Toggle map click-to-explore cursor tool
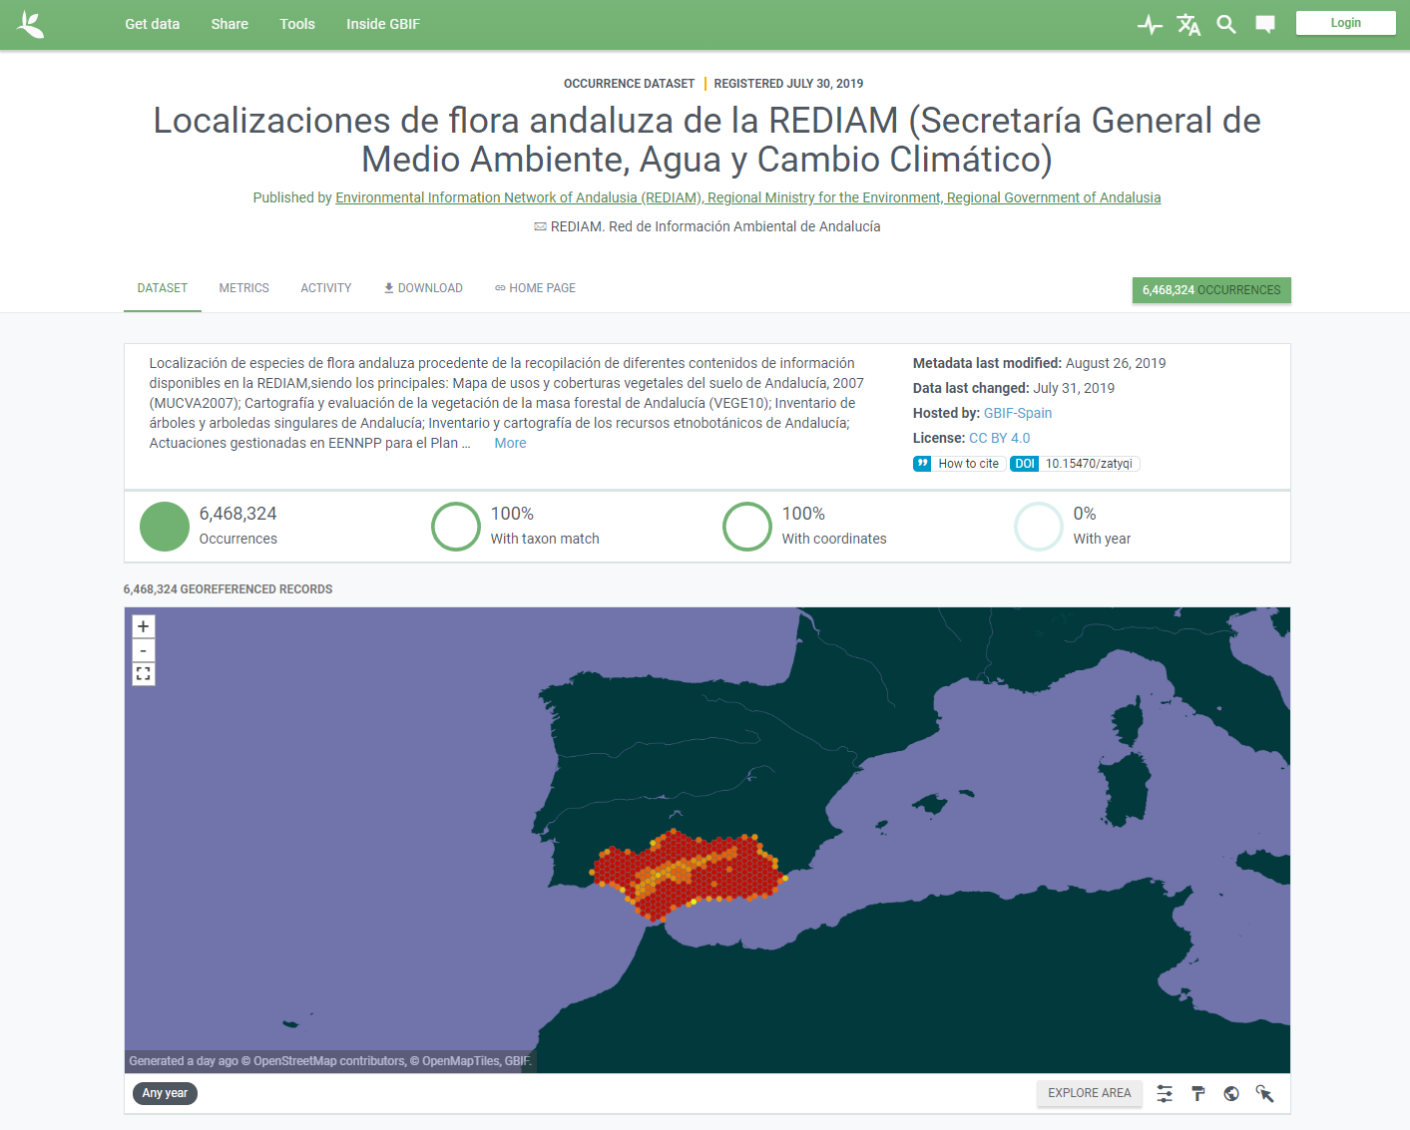Screen dimensions: 1410x1130 (1264, 1094)
